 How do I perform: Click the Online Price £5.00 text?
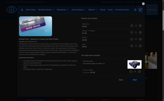[89, 73]
